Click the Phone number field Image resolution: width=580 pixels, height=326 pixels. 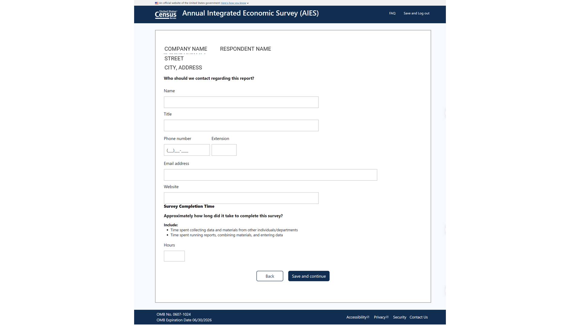pos(187,150)
